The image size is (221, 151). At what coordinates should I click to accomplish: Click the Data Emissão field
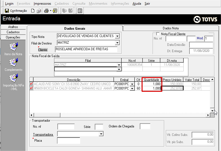click(201, 45)
